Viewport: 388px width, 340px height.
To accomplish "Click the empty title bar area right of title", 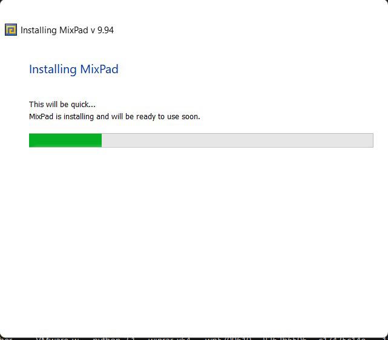I will click(x=248, y=30).
